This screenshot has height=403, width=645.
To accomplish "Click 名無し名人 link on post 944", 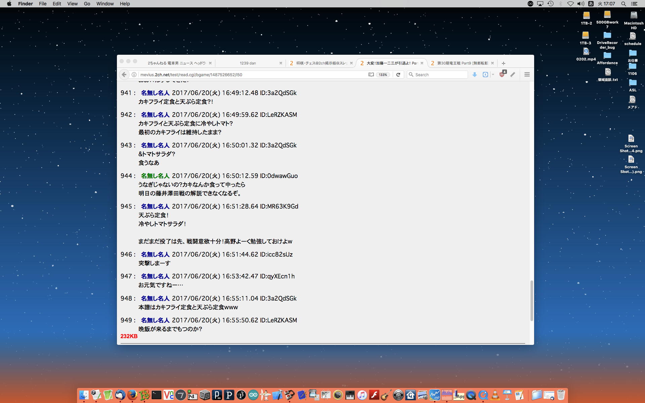I will point(155,176).
